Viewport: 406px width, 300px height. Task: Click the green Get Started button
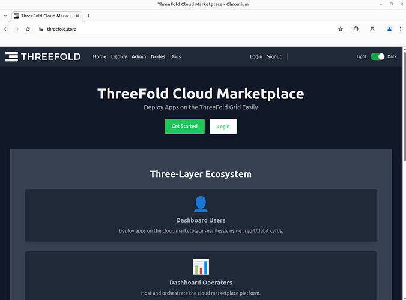[x=184, y=126]
